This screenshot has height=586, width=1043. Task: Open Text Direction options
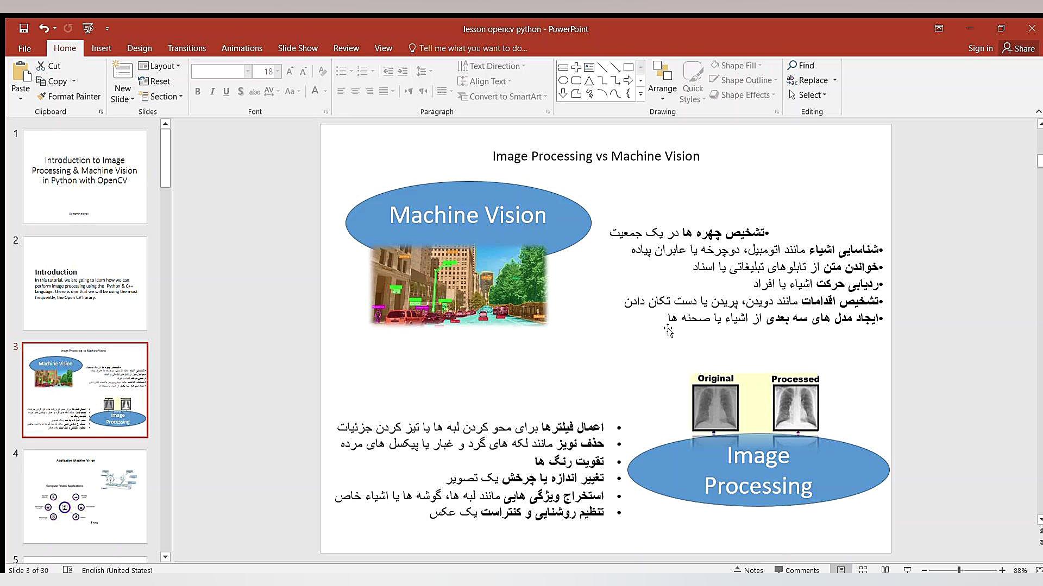click(492, 66)
